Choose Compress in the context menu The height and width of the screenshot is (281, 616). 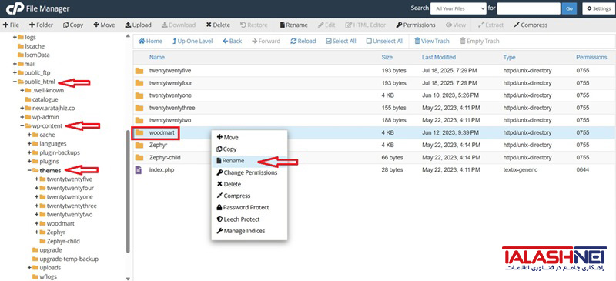(x=234, y=196)
